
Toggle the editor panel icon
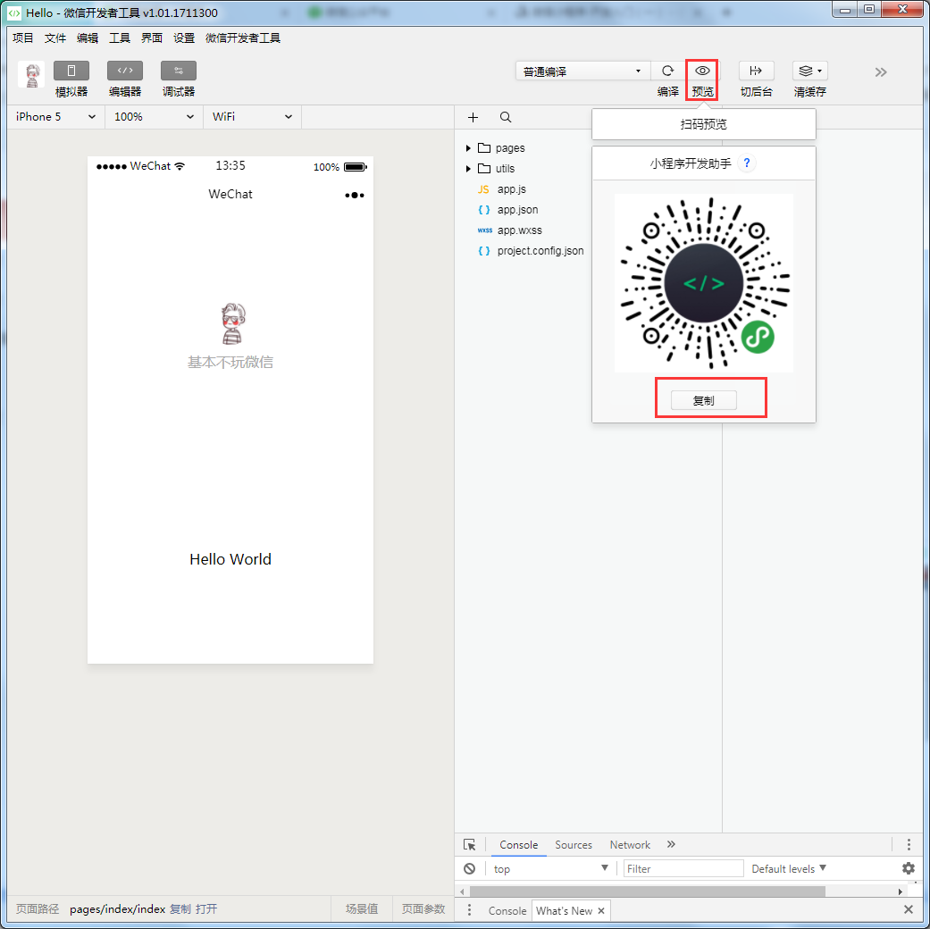tap(124, 71)
